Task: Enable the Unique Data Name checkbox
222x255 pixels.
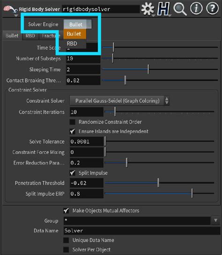Action: 66,240
